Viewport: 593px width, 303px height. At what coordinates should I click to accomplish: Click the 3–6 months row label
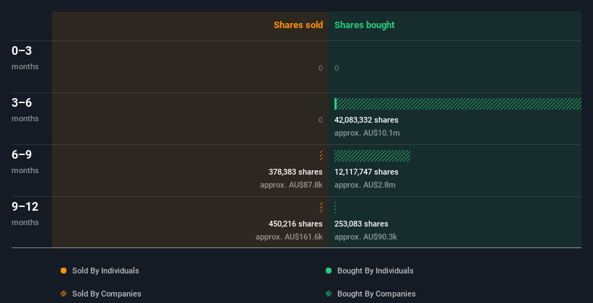pyautogui.click(x=25, y=110)
